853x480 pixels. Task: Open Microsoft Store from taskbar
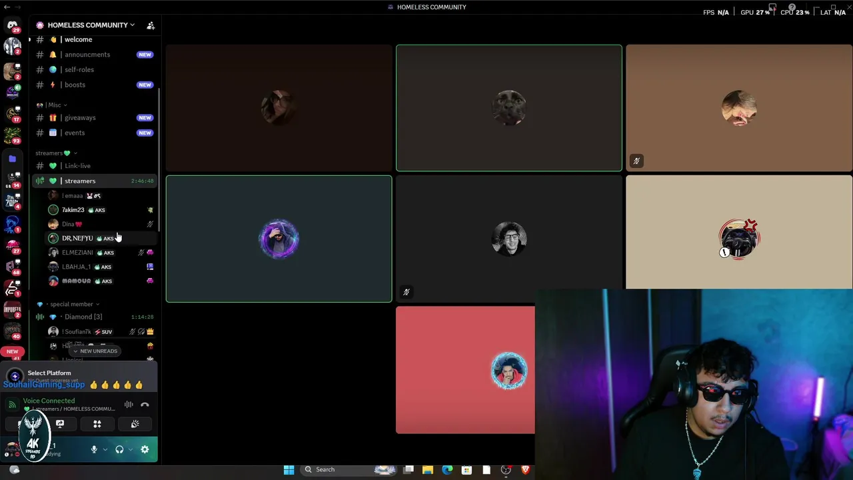click(466, 469)
